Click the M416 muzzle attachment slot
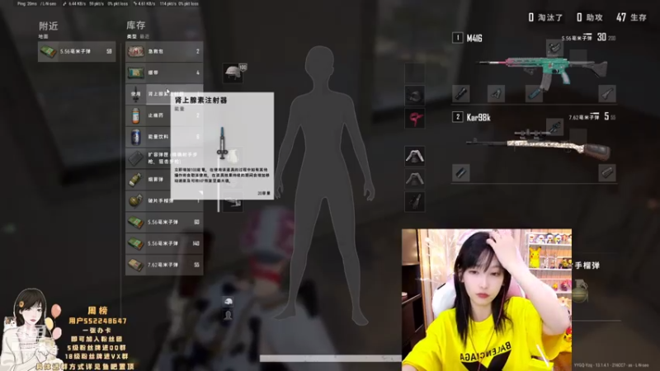 [x=461, y=93]
